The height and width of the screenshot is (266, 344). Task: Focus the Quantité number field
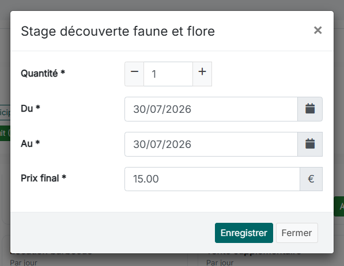168,74
